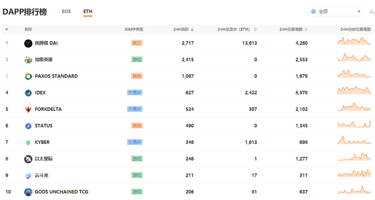This screenshot has height=200, width=375.
Task: Click 其它 tag in 质押借 DAI row
Action: [137, 43]
